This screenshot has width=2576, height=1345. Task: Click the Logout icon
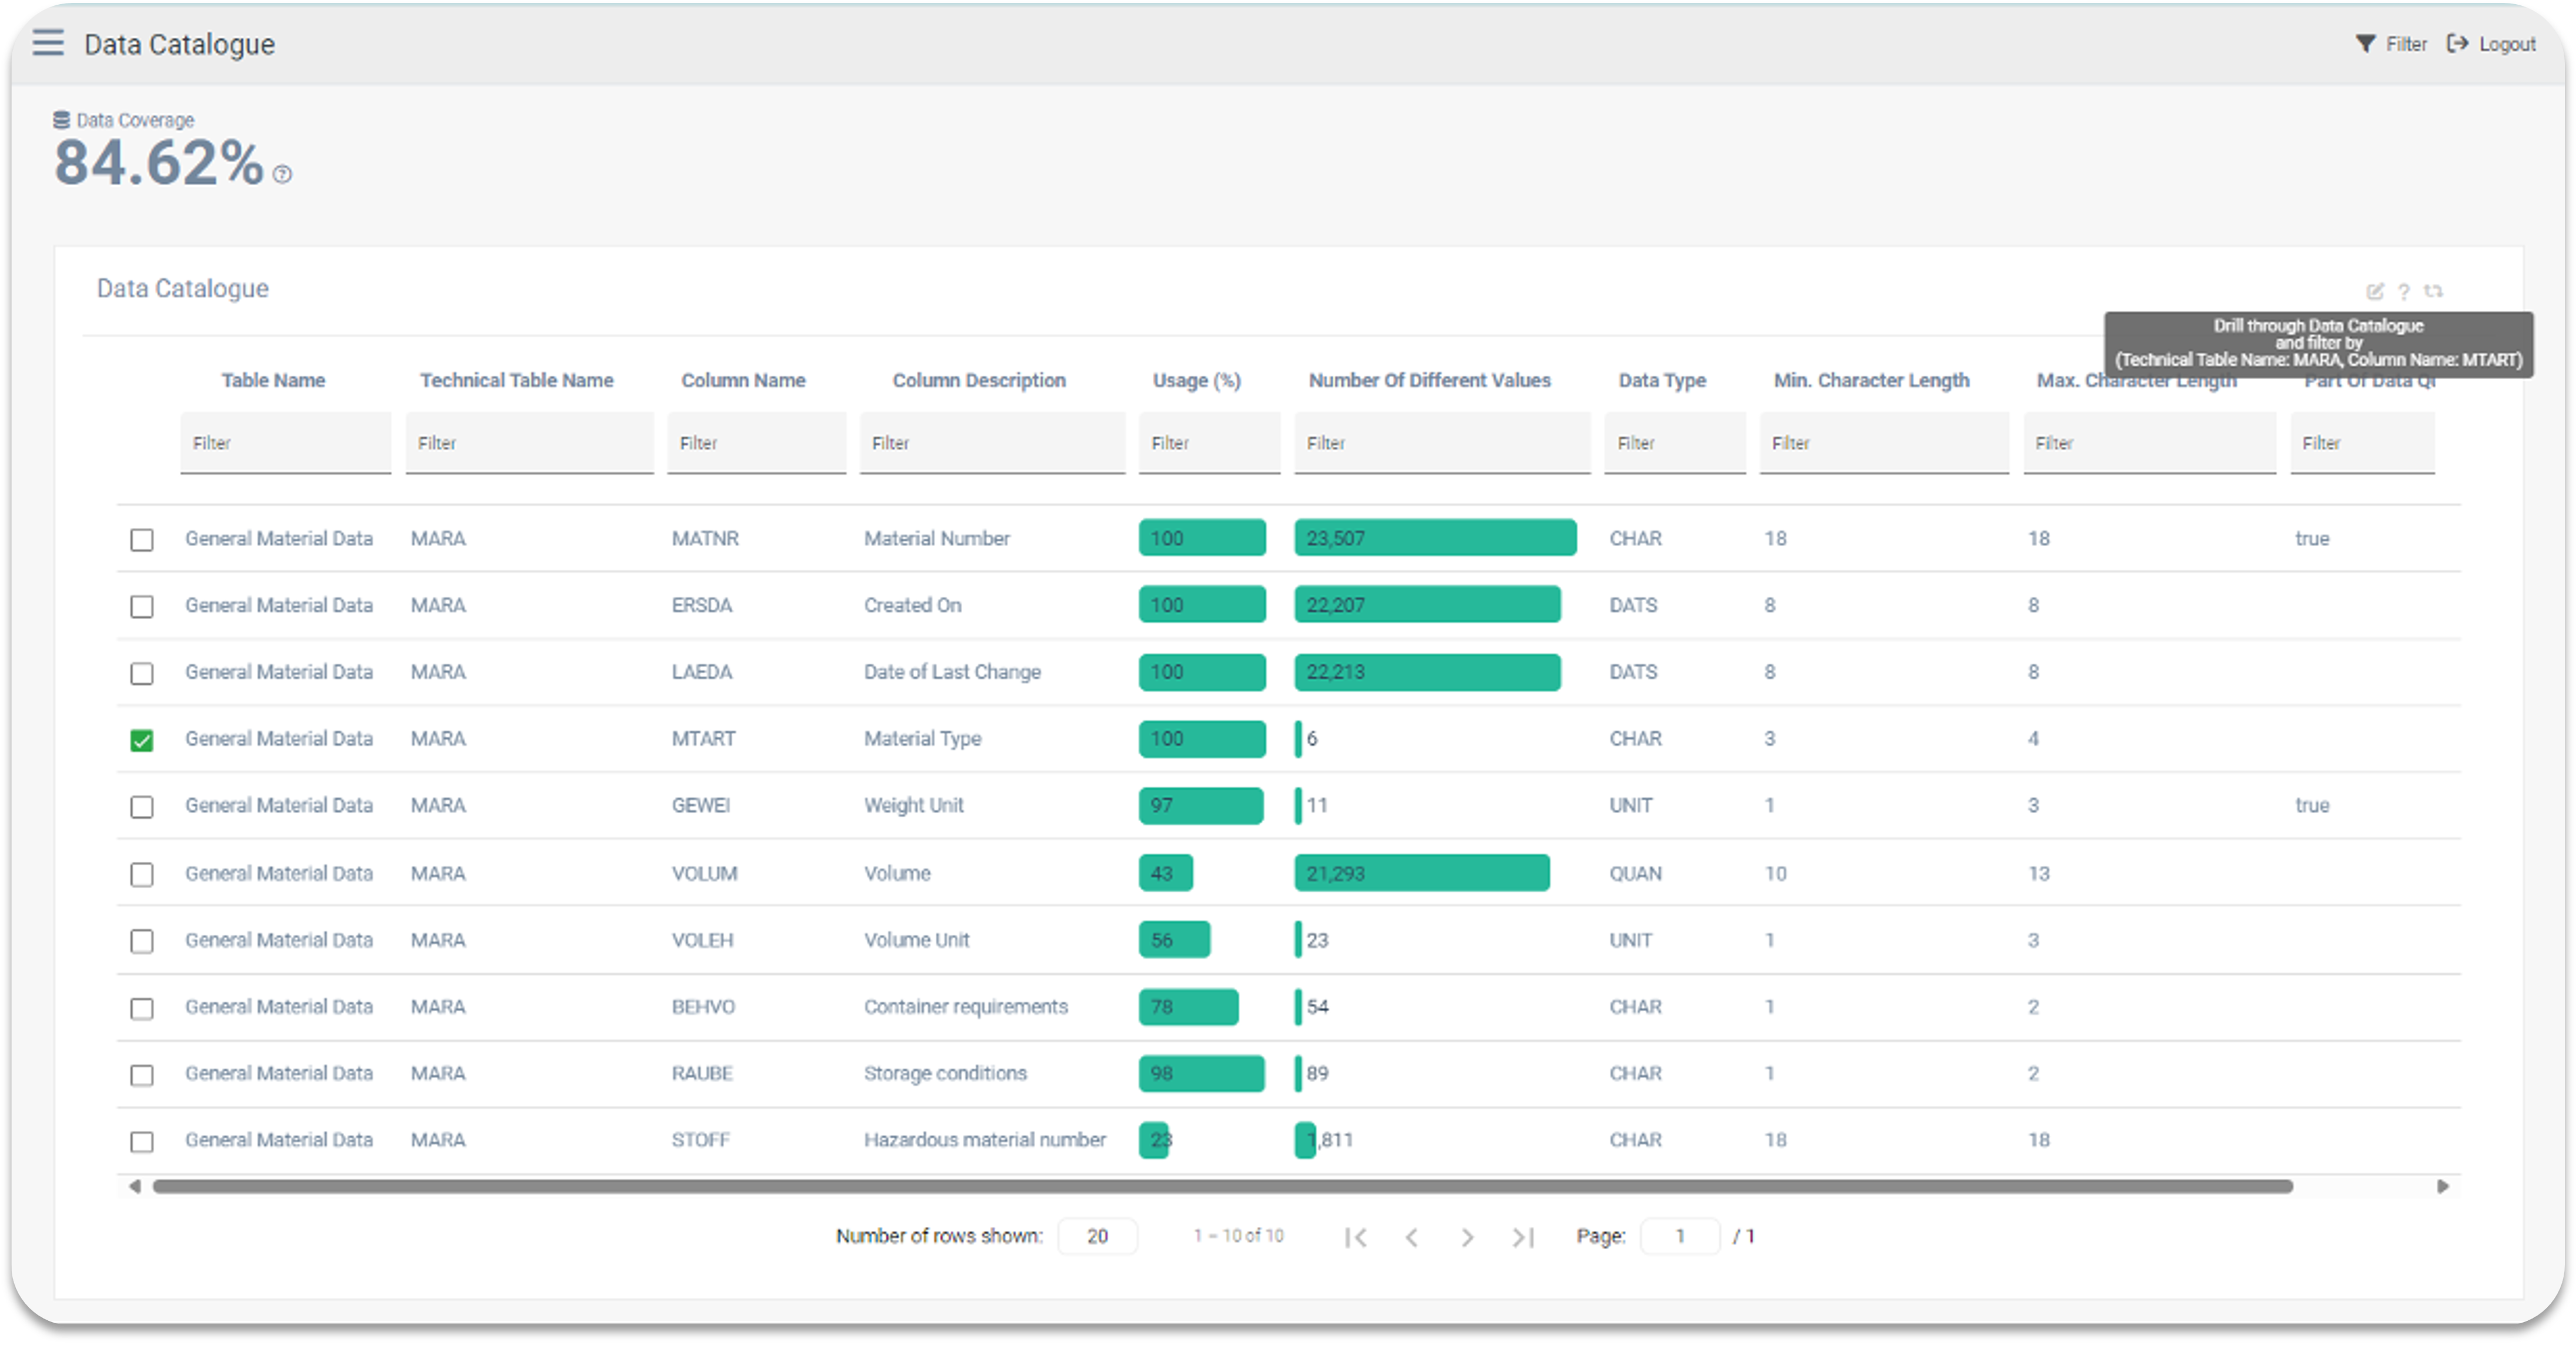click(x=2457, y=44)
